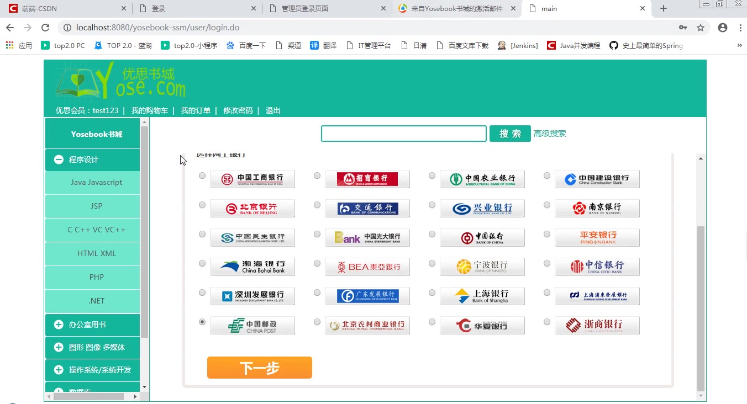Focus the book search input field

[x=403, y=134]
